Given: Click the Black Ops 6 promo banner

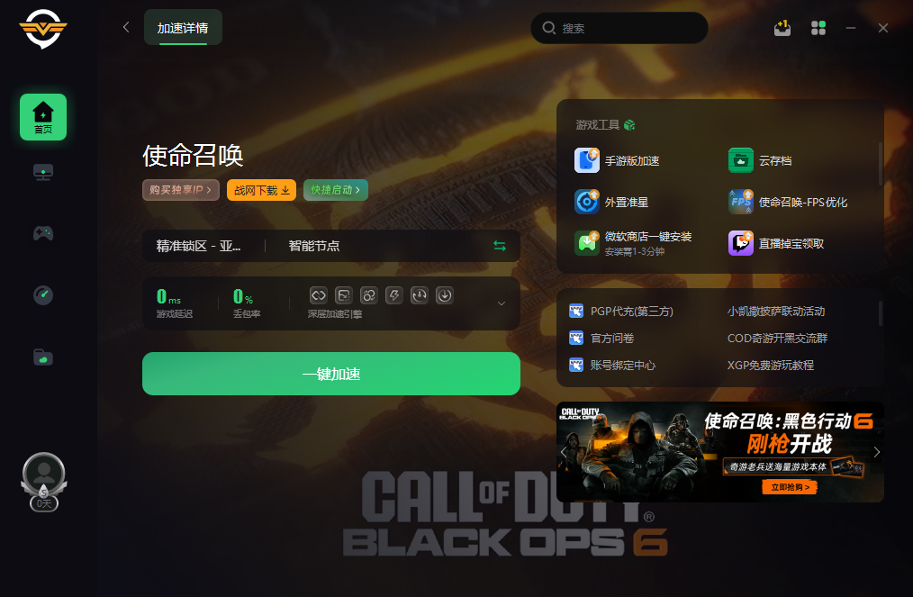Looking at the screenshot, I should (x=720, y=452).
